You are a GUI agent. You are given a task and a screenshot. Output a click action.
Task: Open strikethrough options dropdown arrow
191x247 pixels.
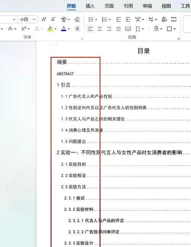(15, 29)
